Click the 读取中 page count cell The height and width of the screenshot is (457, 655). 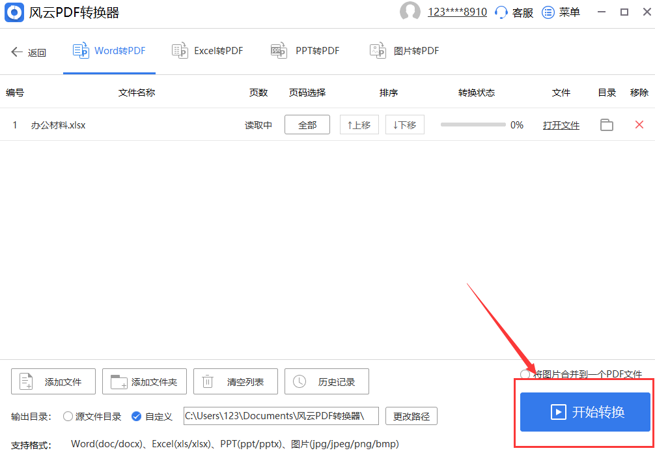[x=258, y=125]
